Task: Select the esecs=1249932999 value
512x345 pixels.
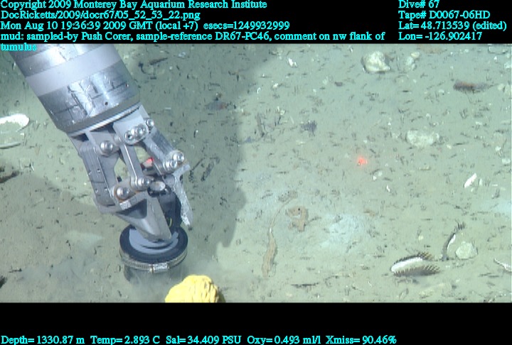Action: click(246, 26)
